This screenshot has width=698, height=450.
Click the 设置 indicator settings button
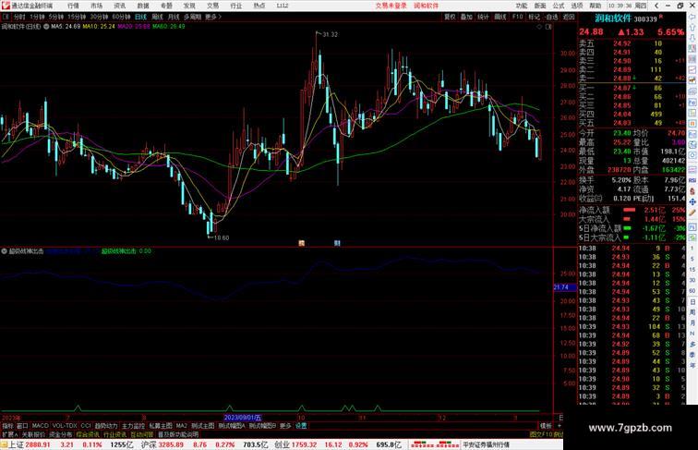pyautogui.click(x=301, y=426)
